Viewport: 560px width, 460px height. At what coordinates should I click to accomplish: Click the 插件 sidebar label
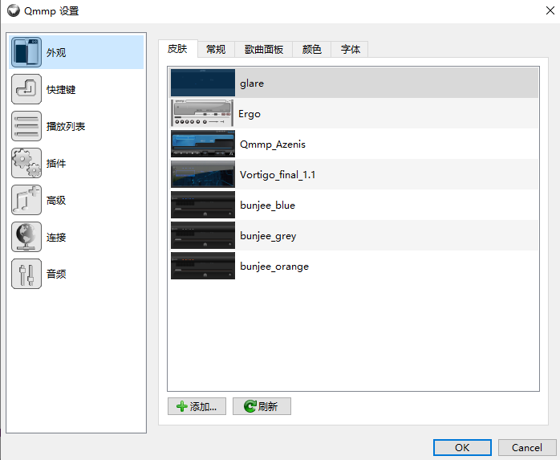56,163
